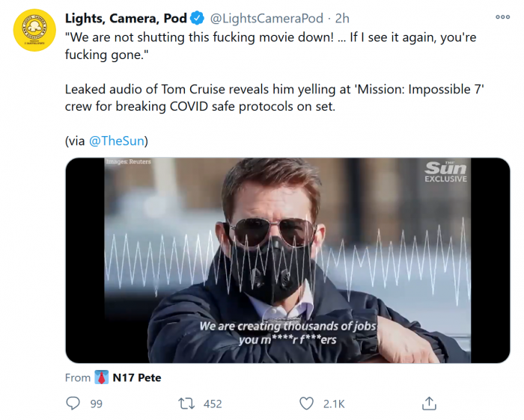This screenshot has height=420, width=524.
Task: Open the N17 Pete source link
Action: [137, 377]
